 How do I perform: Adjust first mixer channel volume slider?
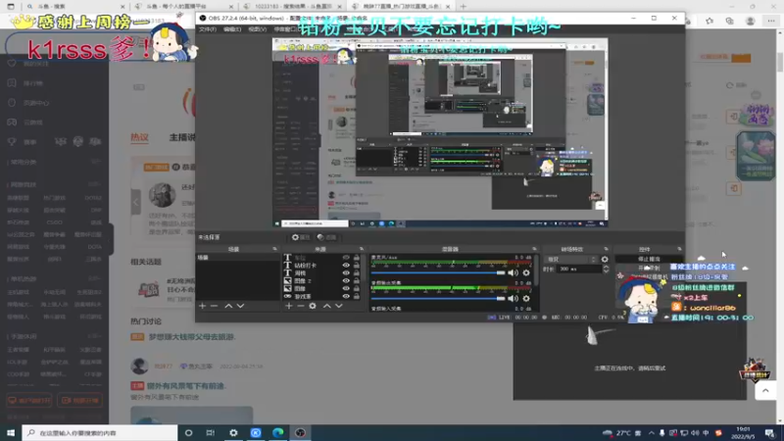click(438, 273)
